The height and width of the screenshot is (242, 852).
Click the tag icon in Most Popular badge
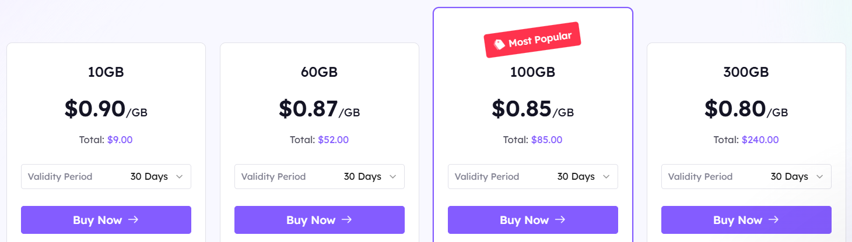click(x=499, y=44)
